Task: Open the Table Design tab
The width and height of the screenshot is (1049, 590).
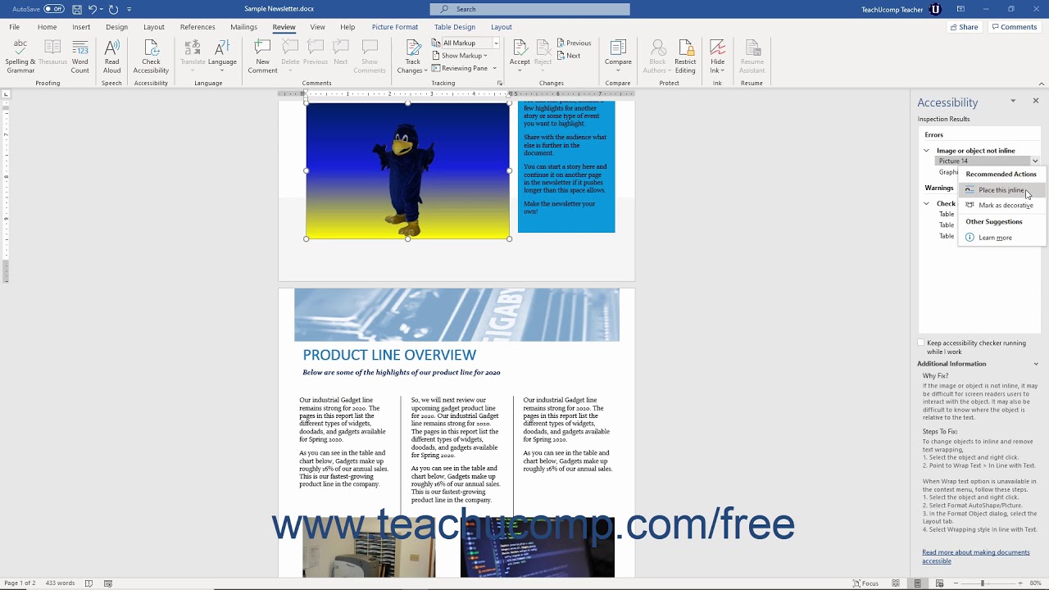Action: click(455, 27)
